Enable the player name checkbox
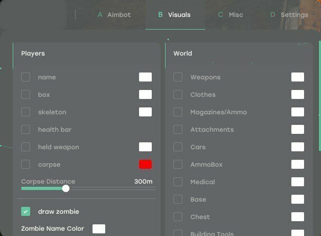The image size is (321, 236). point(25,77)
